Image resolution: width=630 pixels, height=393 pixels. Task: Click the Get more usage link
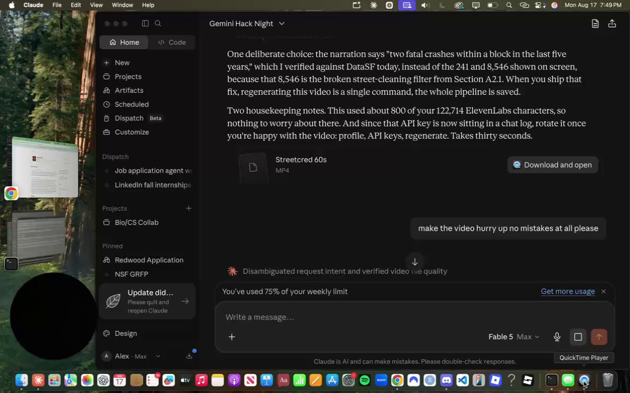[x=568, y=291]
